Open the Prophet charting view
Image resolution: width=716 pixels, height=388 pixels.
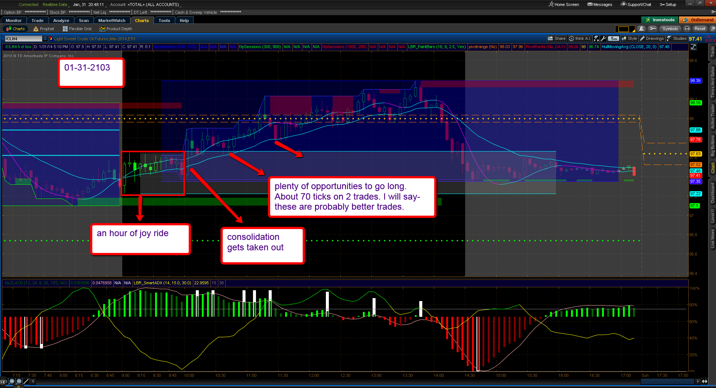(44, 29)
